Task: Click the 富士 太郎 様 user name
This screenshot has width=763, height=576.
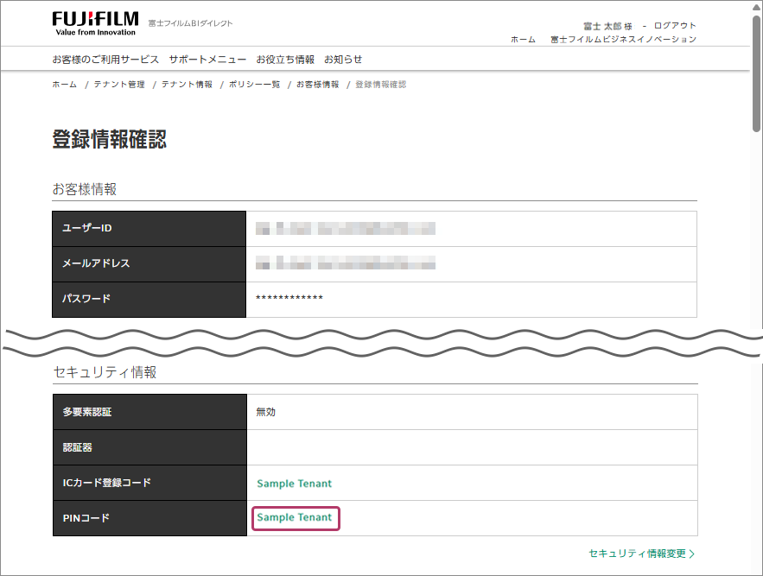Action: pos(607,26)
